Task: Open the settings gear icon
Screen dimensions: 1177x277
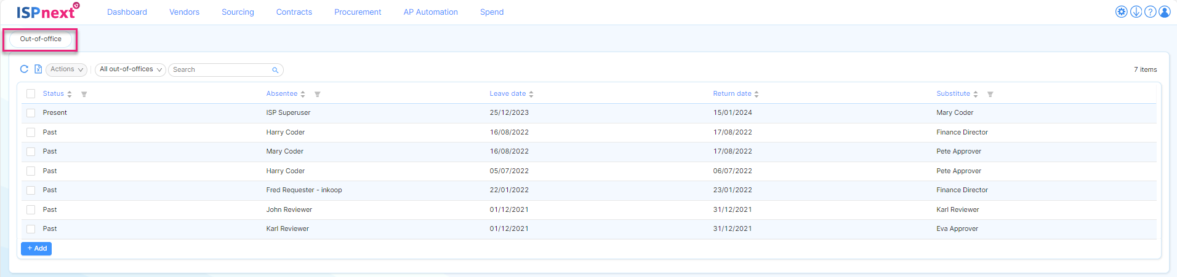Action: [1122, 12]
